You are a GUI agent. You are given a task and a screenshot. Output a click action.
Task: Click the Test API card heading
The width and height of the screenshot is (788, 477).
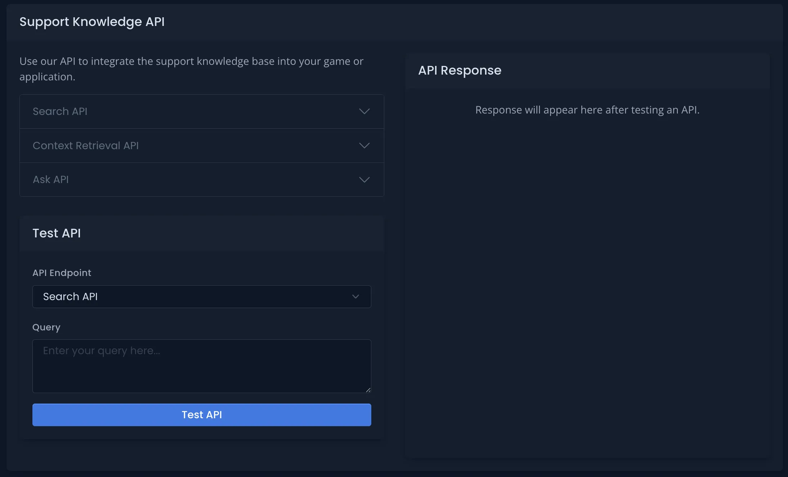point(57,233)
